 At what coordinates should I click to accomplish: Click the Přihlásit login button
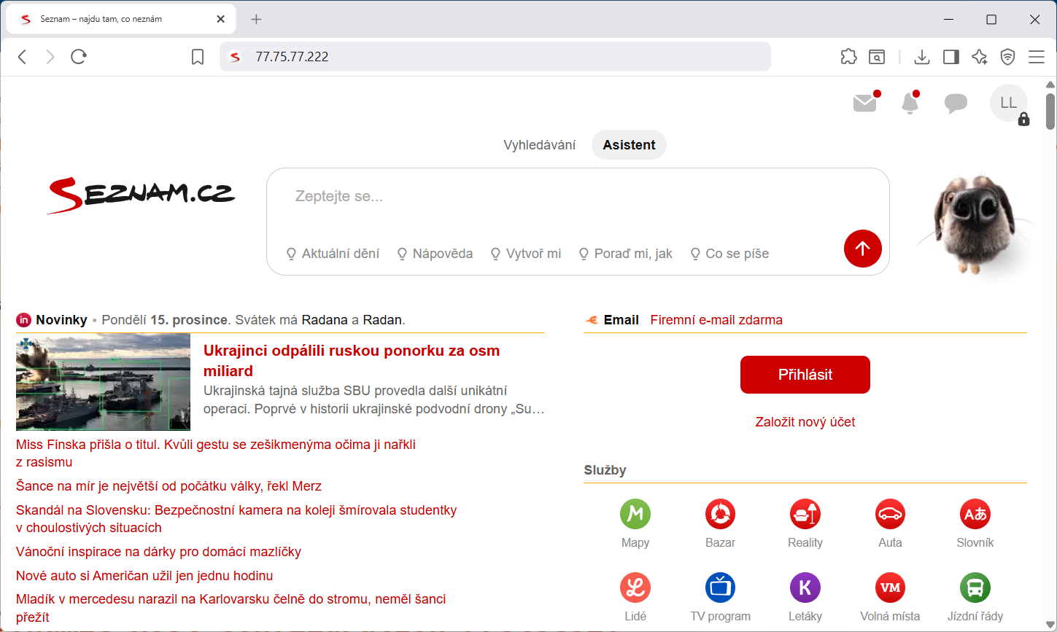[x=805, y=374]
